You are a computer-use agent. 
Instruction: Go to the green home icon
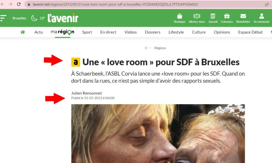[x=23, y=32]
